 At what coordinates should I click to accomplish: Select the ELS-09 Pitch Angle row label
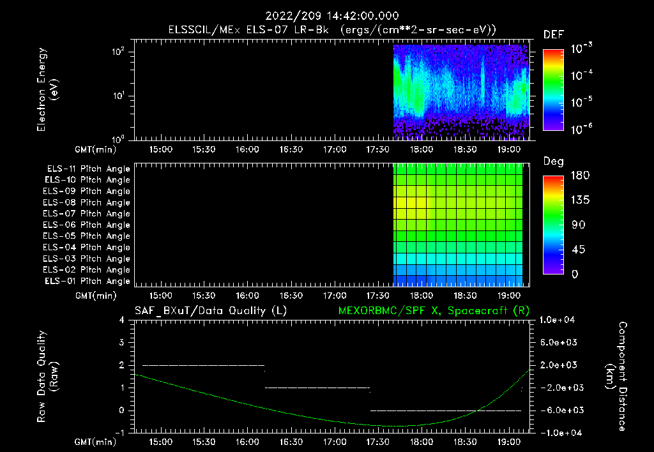coord(86,192)
